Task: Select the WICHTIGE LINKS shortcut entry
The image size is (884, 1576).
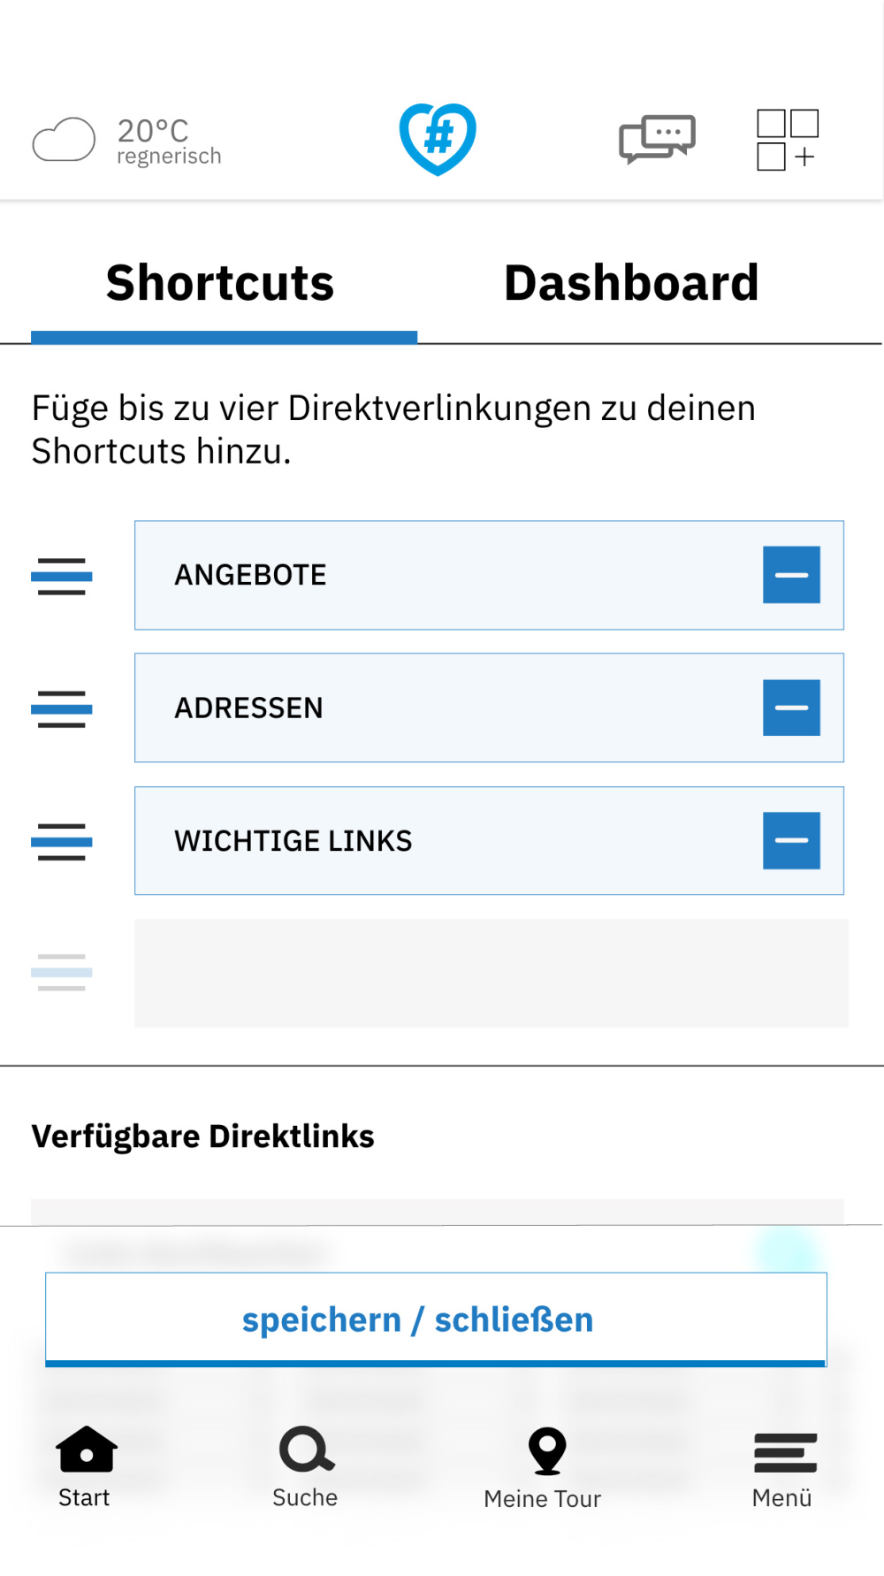Action: coord(442,840)
